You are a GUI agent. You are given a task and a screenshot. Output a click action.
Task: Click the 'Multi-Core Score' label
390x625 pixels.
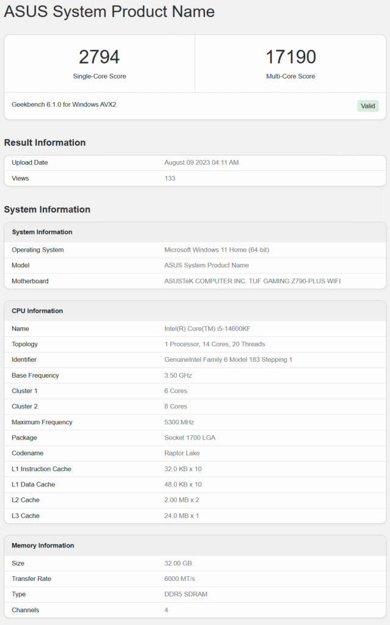[x=291, y=76]
